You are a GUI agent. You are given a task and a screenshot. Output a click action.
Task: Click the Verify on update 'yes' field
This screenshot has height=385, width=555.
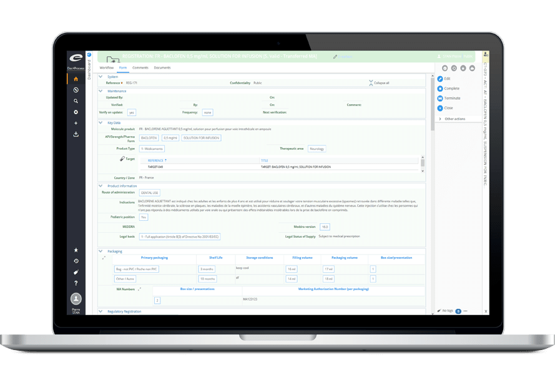pyautogui.click(x=132, y=112)
